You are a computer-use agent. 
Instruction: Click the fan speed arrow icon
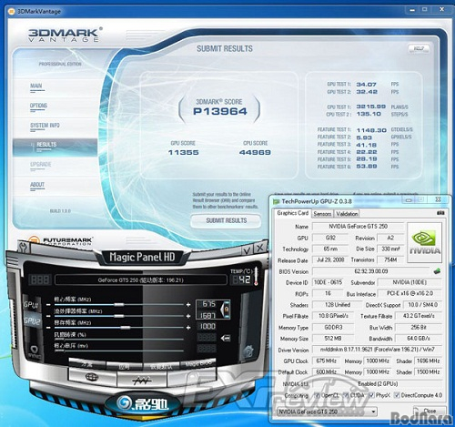[226, 338]
